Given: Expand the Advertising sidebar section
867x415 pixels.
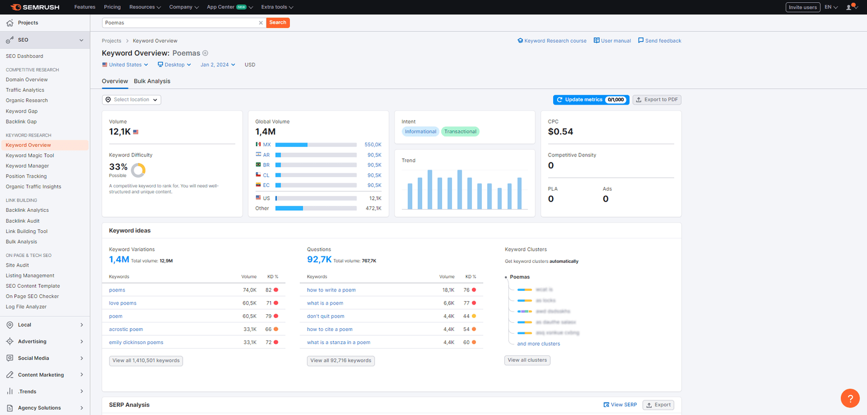Looking at the screenshot, I should (x=82, y=341).
